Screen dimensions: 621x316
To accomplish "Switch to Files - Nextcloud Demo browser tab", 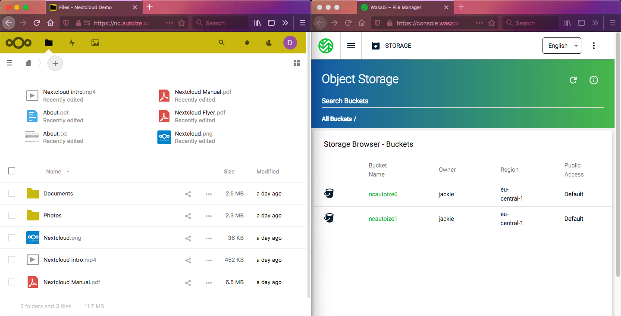I will 94,7.
